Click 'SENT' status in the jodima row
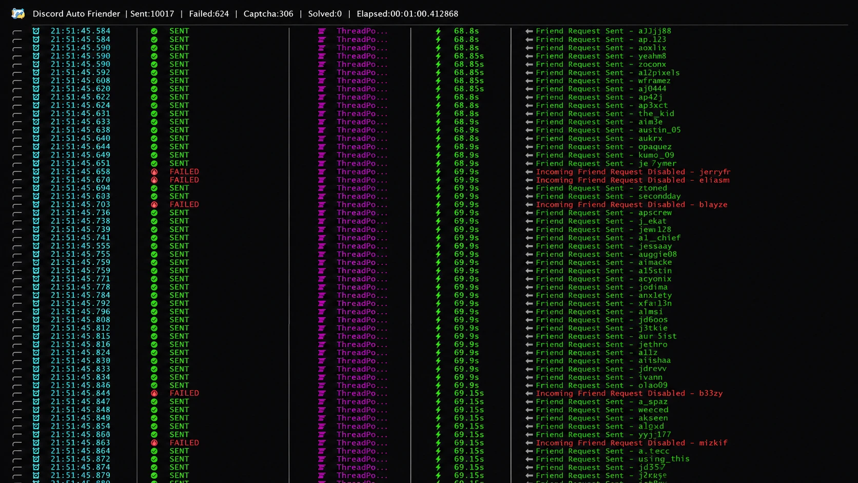The image size is (858, 483). tap(179, 287)
